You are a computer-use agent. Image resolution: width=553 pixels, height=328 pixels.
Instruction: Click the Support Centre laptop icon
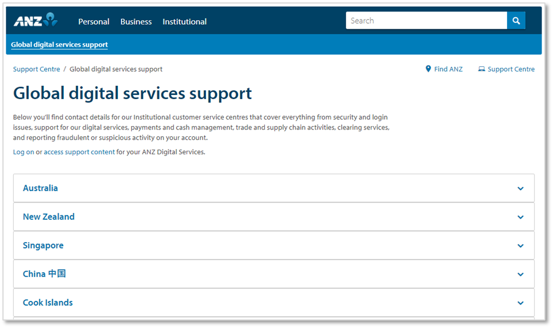point(482,69)
